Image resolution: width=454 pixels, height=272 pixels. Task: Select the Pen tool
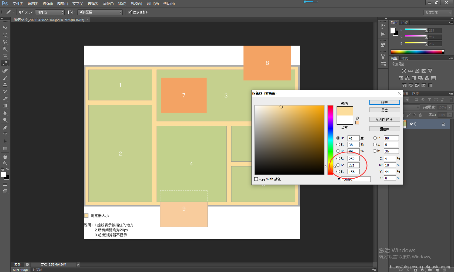[5, 128]
